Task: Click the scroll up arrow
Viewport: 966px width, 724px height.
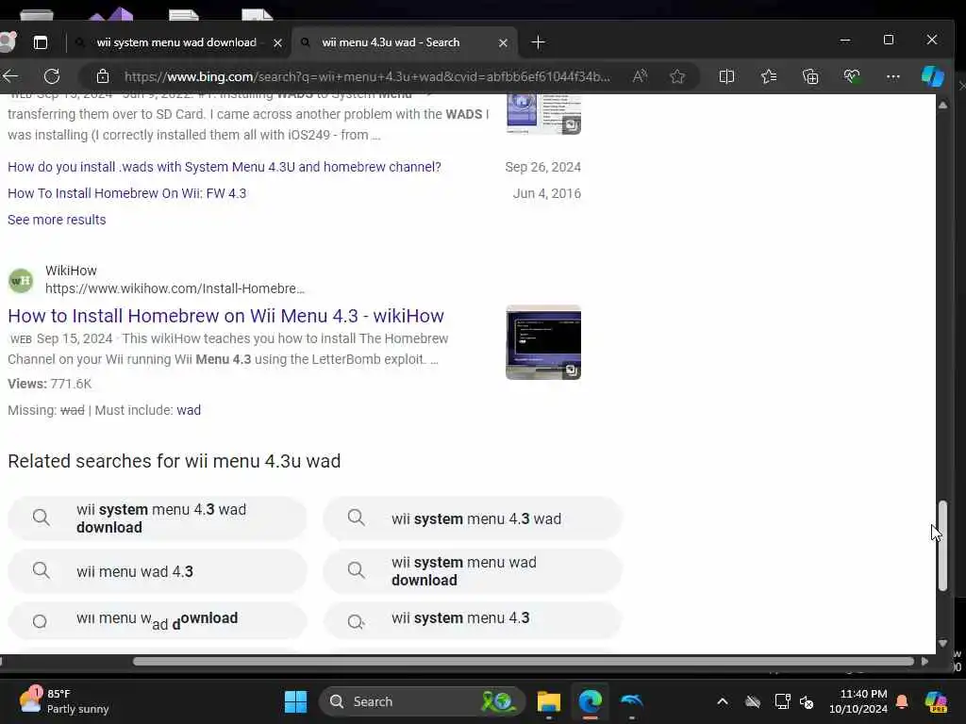Action: click(x=942, y=105)
